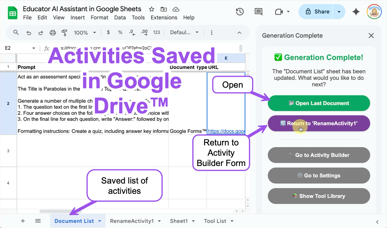Decrease decimal places
387x228 pixels.
click(132, 32)
